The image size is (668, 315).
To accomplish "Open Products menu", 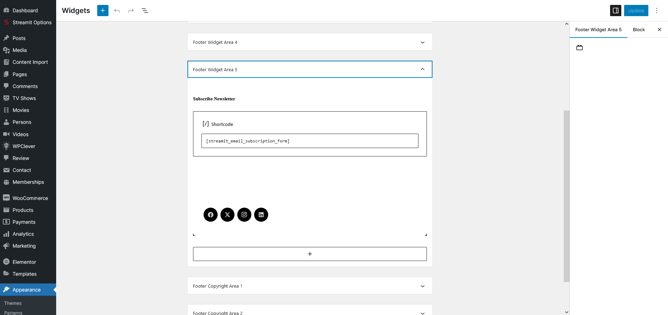I will [x=28, y=210].
